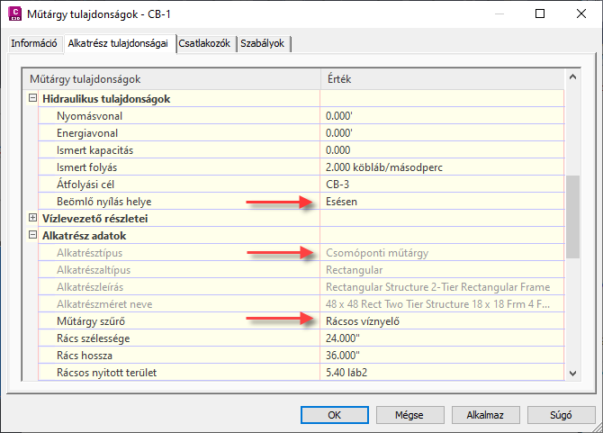Edit the Rács szélessége value

[441, 338]
